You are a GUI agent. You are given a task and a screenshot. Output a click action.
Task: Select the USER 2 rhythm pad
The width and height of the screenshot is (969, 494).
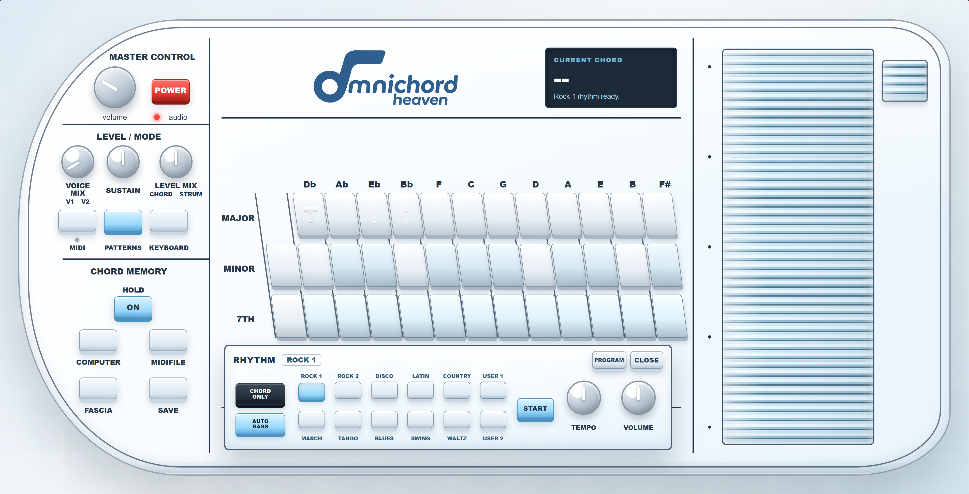point(493,420)
